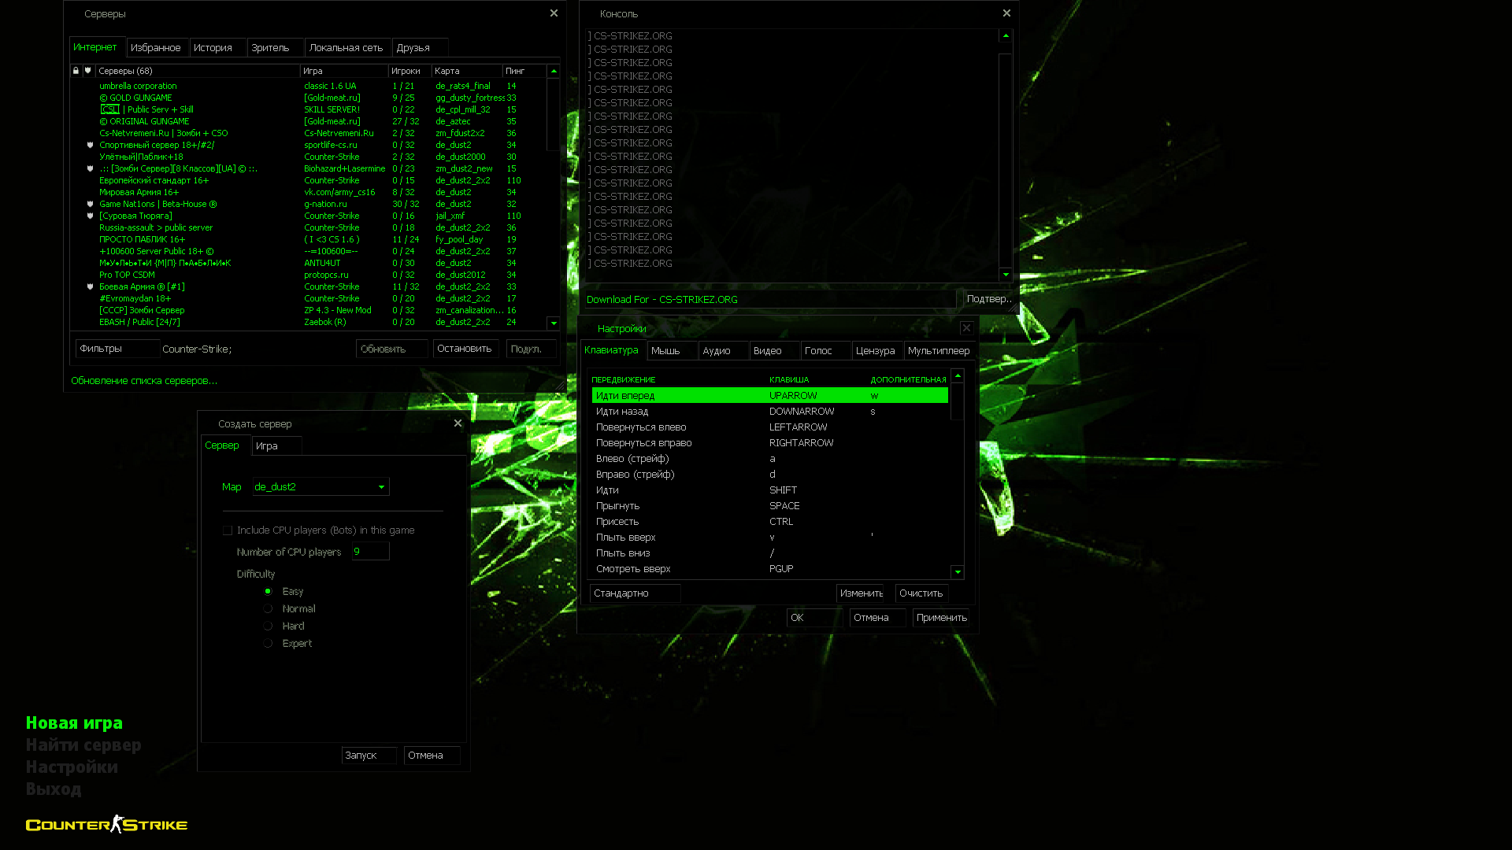
Task: Switch to Видео settings tab
Action: pos(775,351)
